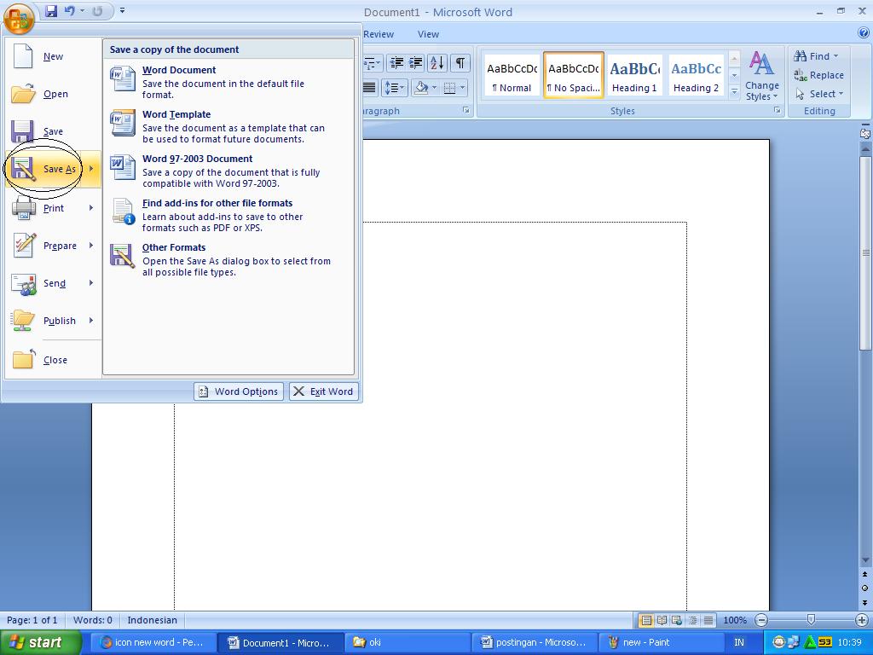Click the Increase Indent icon
Viewport: 873px width, 655px height.
coord(415,63)
